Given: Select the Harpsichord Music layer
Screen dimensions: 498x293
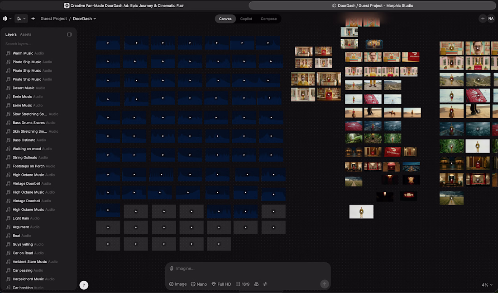Looking at the screenshot, I should [x=38, y=279].
